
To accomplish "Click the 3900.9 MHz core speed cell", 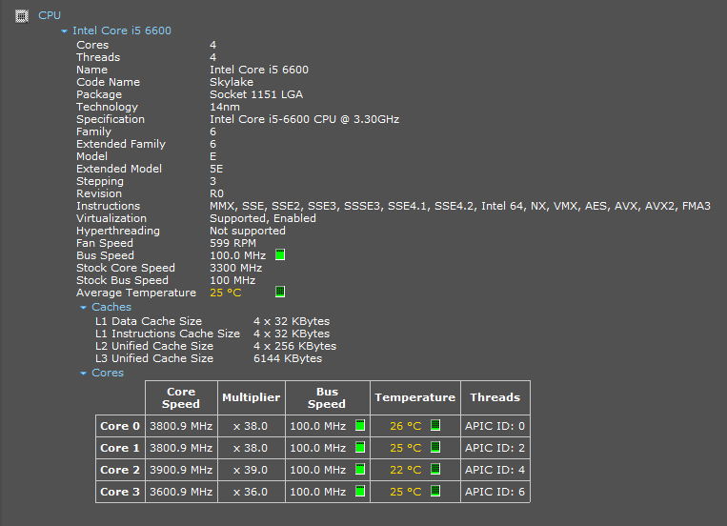I will tap(181, 470).
